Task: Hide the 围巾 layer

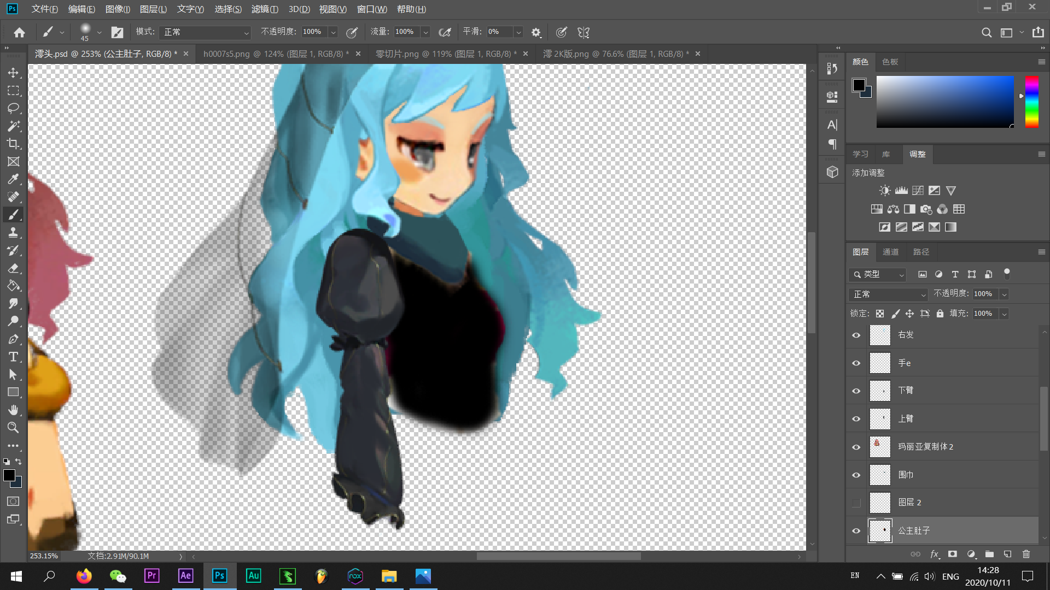Action: pos(856,475)
